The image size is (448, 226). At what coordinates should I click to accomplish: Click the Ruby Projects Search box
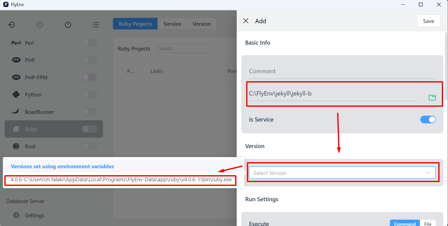185,49
